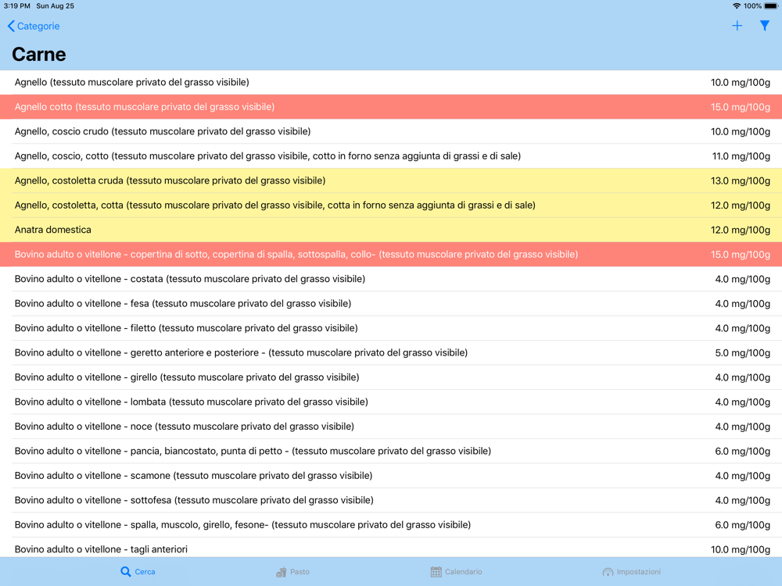Image resolution: width=782 pixels, height=586 pixels.
Task: Click 11.0 mg/100g value of coscio cotto
Action: click(x=741, y=156)
